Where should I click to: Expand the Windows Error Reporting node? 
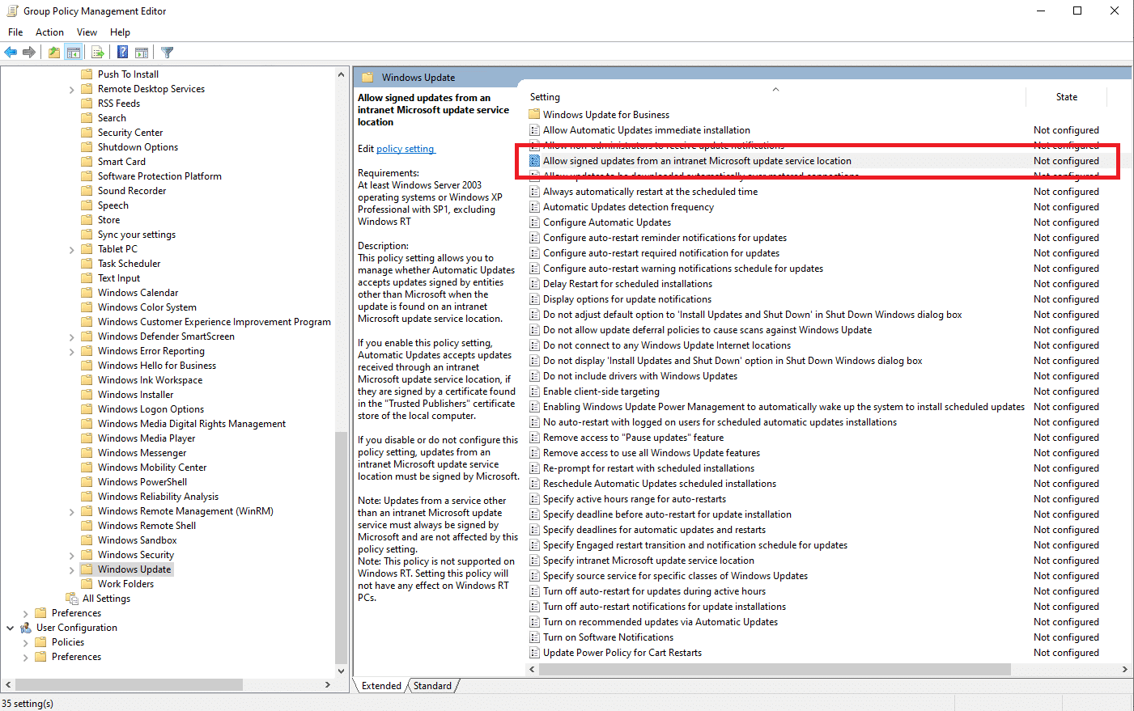pyautogui.click(x=72, y=351)
